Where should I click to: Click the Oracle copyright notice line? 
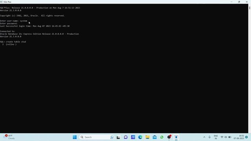click(32, 16)
